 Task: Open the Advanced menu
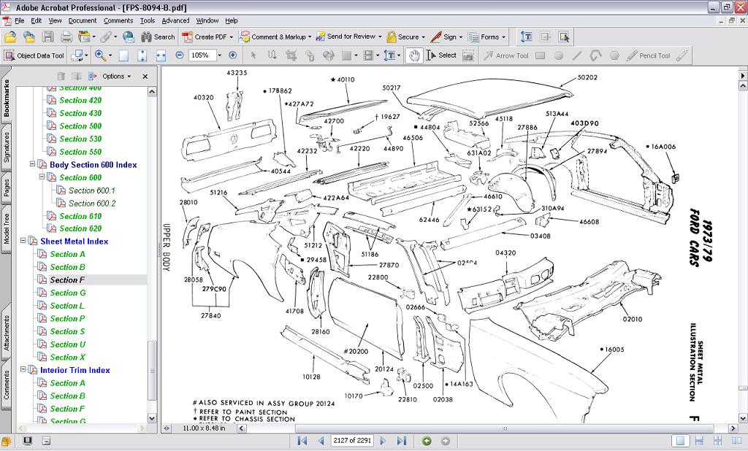tap(175, 20)
